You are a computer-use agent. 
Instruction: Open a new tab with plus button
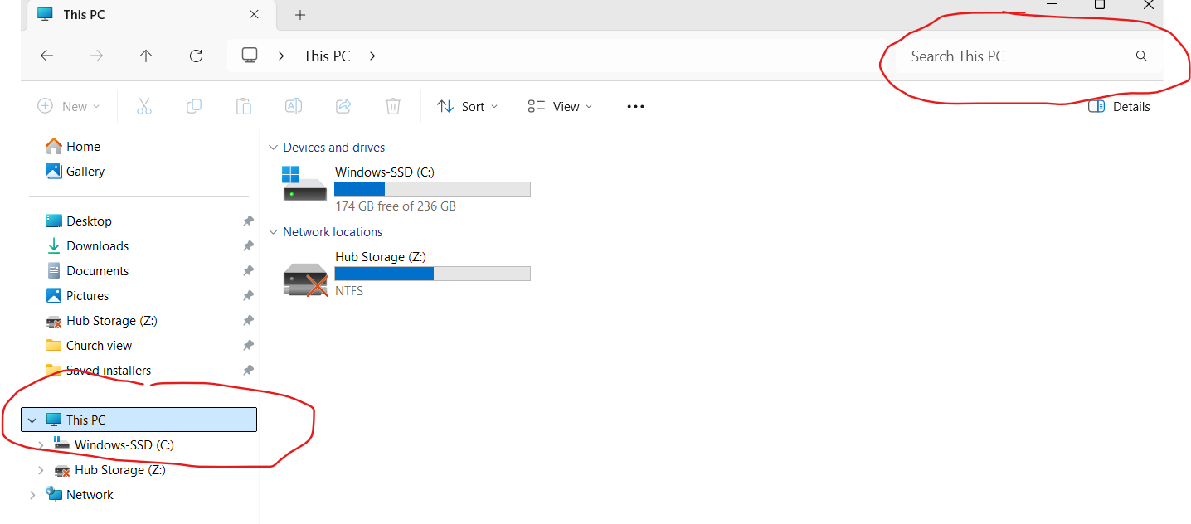(300, 15)
